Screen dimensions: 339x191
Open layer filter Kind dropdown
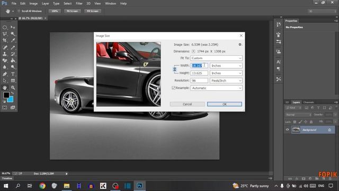(293, 108)
